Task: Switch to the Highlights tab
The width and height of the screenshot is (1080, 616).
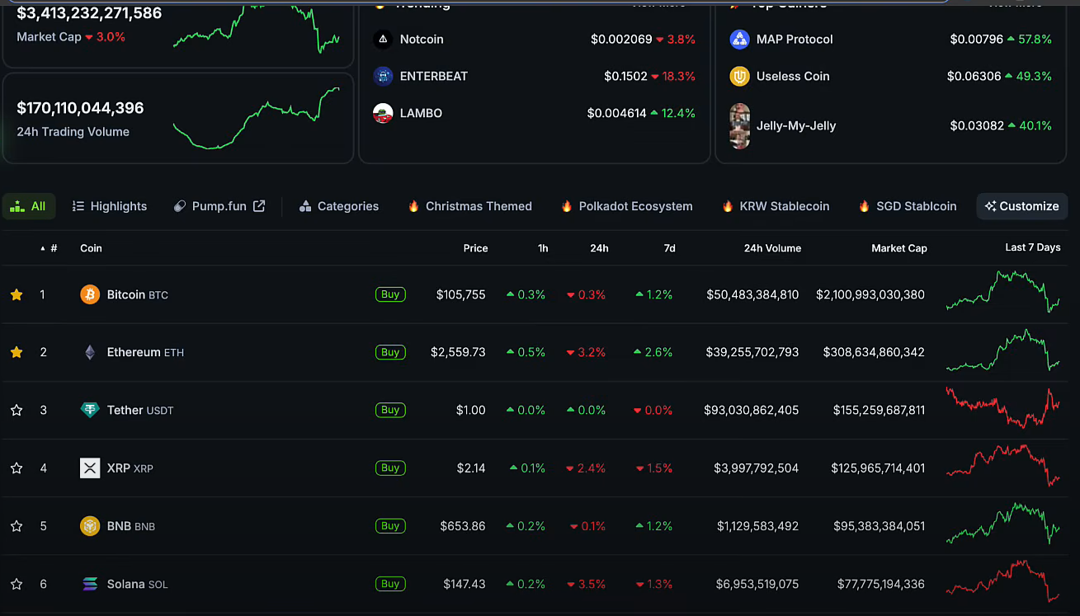Action: click(110, 206)
